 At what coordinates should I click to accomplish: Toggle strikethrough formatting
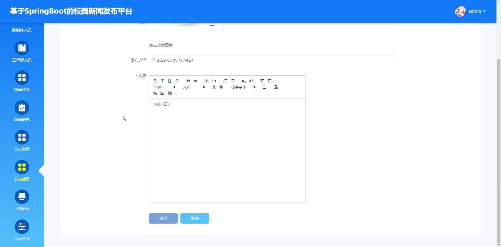tap(177, 81)
